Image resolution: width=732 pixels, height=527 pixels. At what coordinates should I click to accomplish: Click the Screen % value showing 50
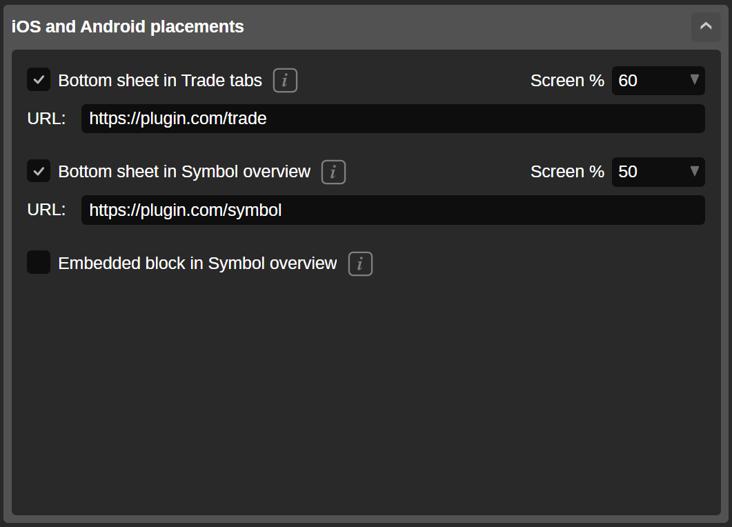629,172
